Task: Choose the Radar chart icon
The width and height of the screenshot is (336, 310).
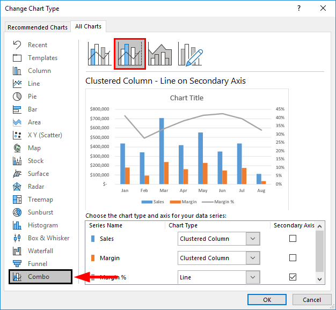Action: click(x=17, y=187)
